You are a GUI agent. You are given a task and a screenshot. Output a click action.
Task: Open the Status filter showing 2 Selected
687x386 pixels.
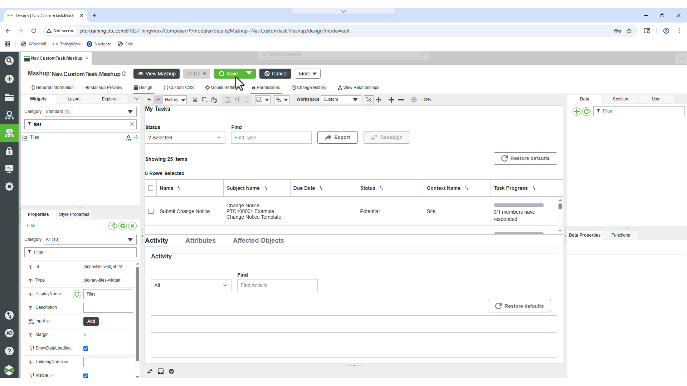(185, 138)
